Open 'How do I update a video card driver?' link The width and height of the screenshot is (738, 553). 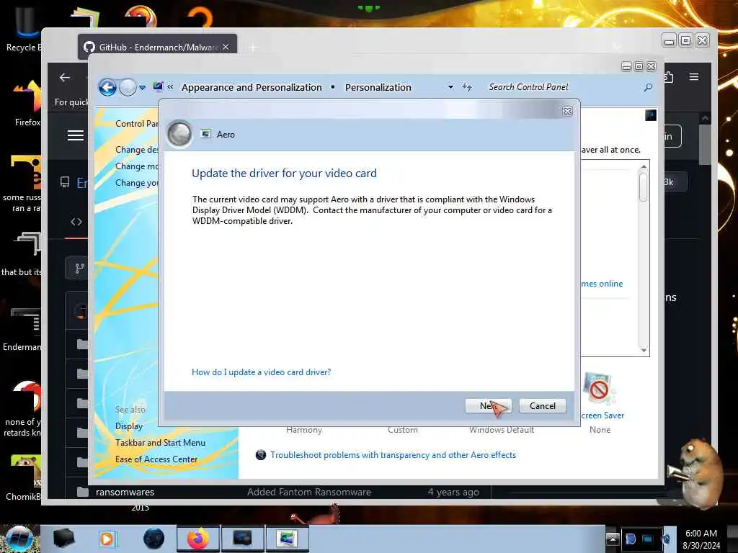tap(261, 372)
